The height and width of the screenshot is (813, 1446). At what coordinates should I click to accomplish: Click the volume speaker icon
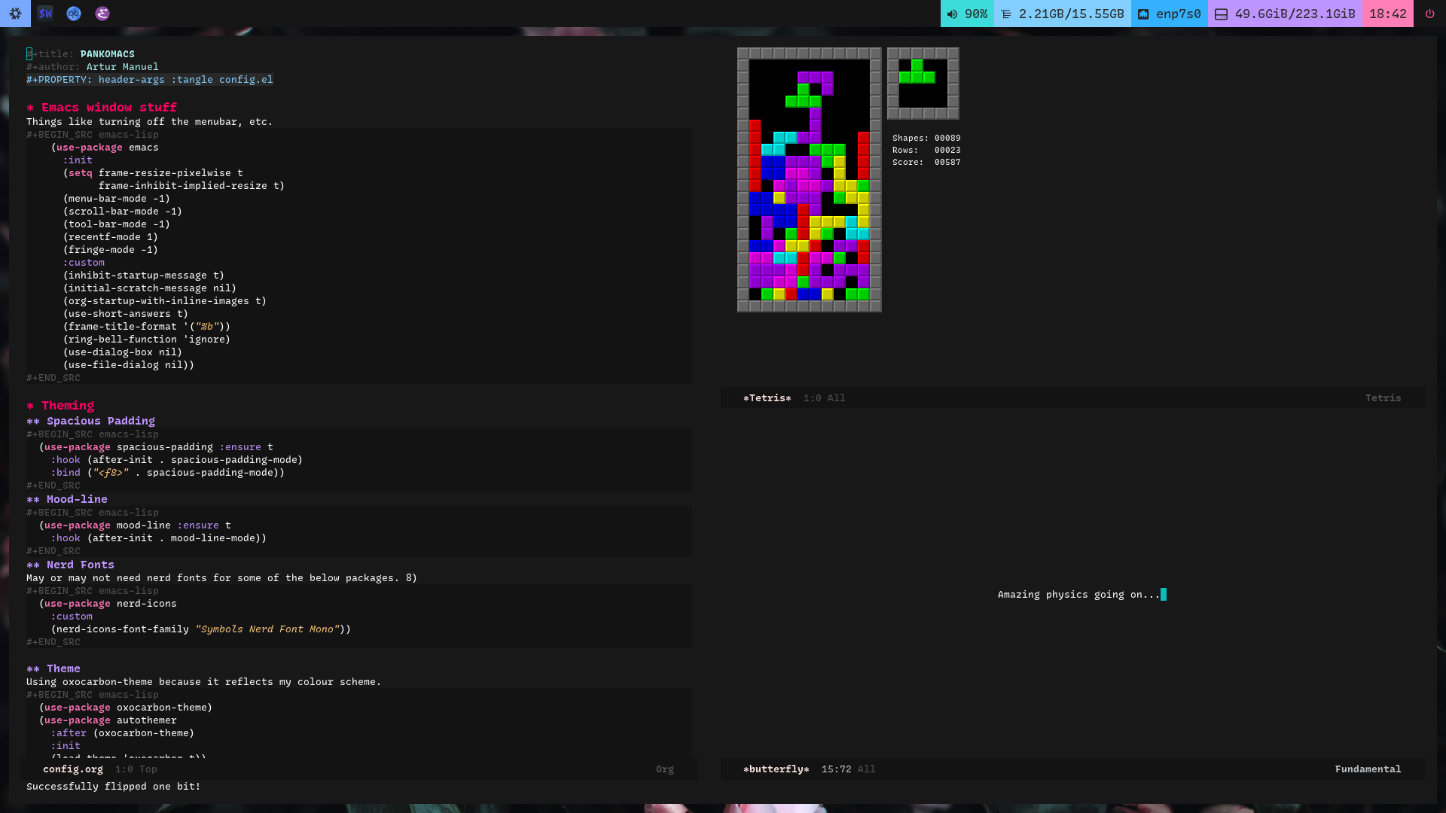tap(953, 14)
